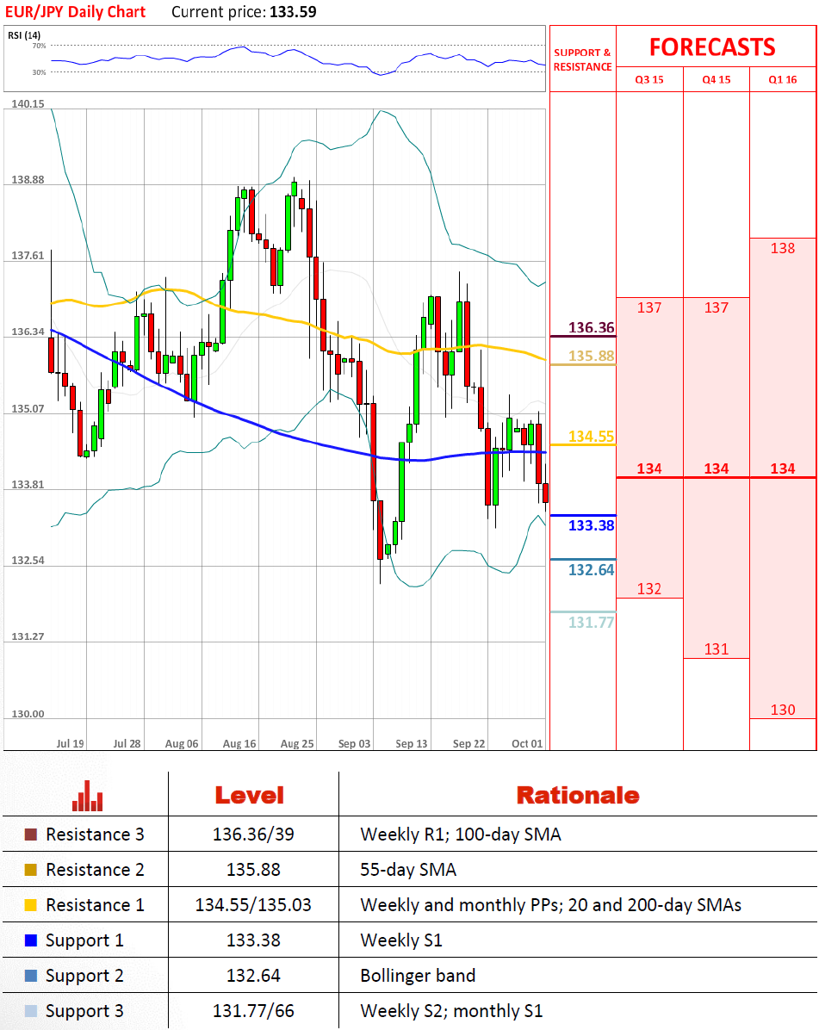Click the 140.15 price axis label
This screenshot has height=1030, width=819.
click(x=28, y=104)
